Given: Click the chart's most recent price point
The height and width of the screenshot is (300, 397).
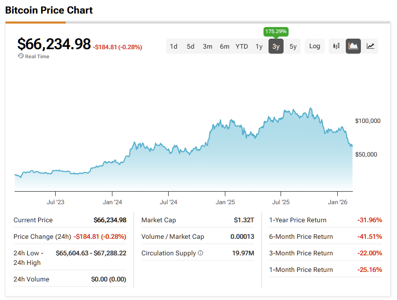Looking at the screenshot, I should [x=352, y=146].
